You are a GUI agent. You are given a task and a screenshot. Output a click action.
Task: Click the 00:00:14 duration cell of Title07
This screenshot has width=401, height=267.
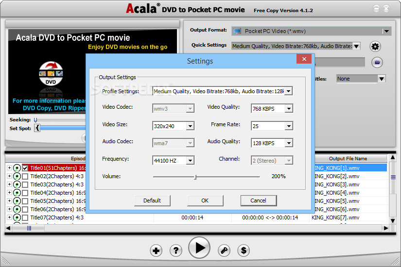pos(192,217)
